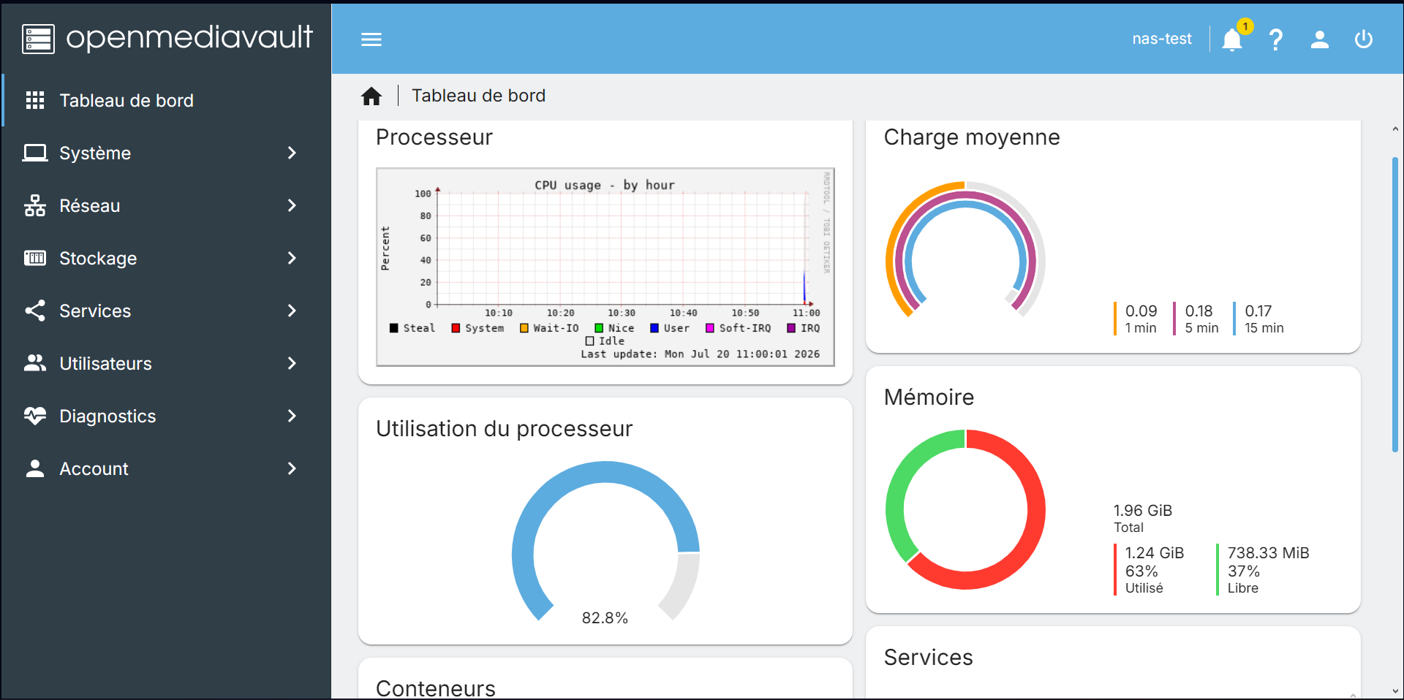The height and width of the screenshot is (700, 1404).
Task: Click the Processeur card title
Action: (x=434, y=137)
